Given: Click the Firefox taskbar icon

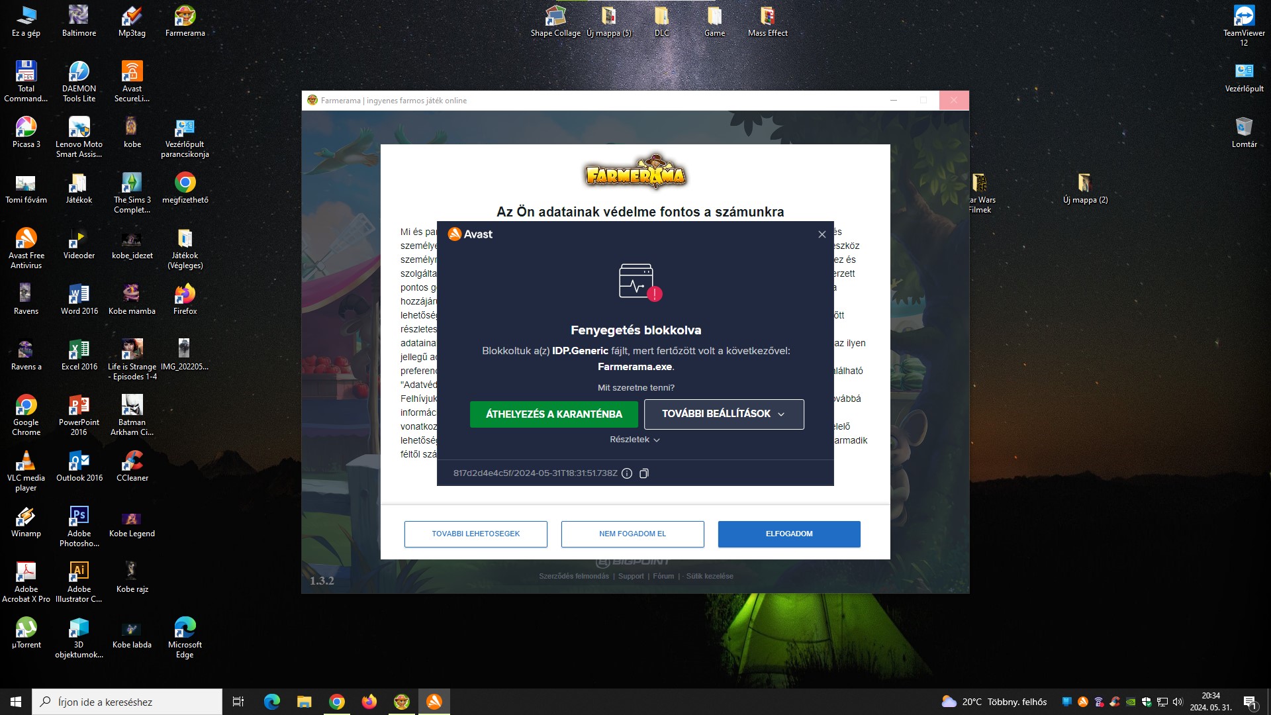Looking at the screenshot, I should pos(369,702).
